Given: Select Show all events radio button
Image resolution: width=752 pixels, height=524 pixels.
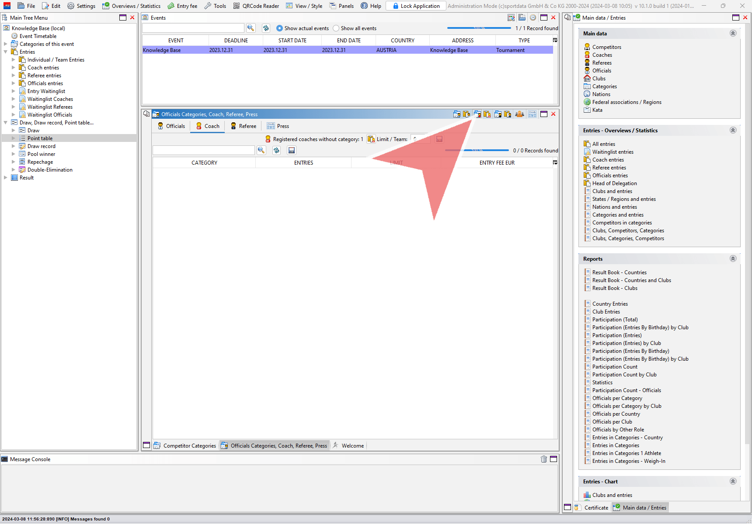Looking at the screenshot, I should (336, 28).
